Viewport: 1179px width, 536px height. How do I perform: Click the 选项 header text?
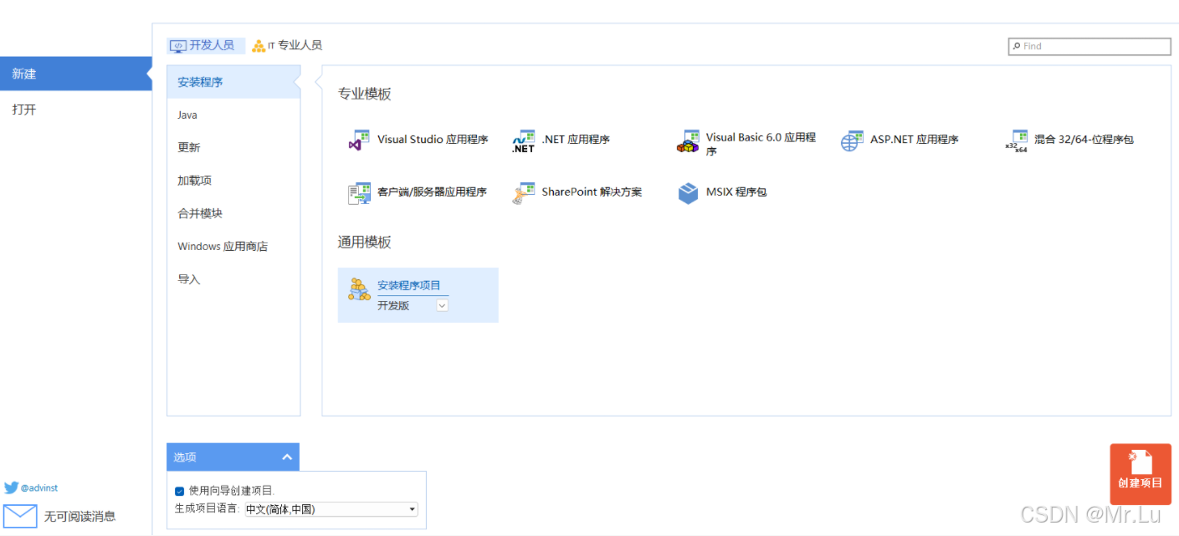click(185, 457)
